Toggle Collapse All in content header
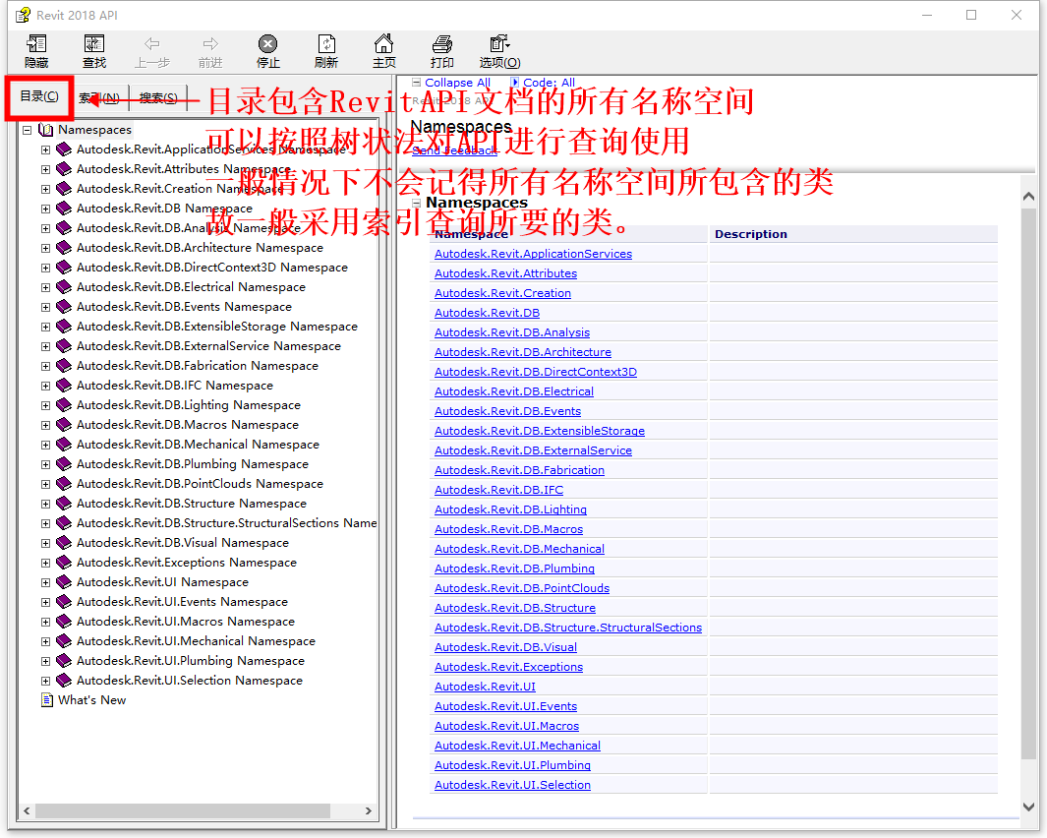Viewport: 1047px width, 838px height. pos(457,83)
